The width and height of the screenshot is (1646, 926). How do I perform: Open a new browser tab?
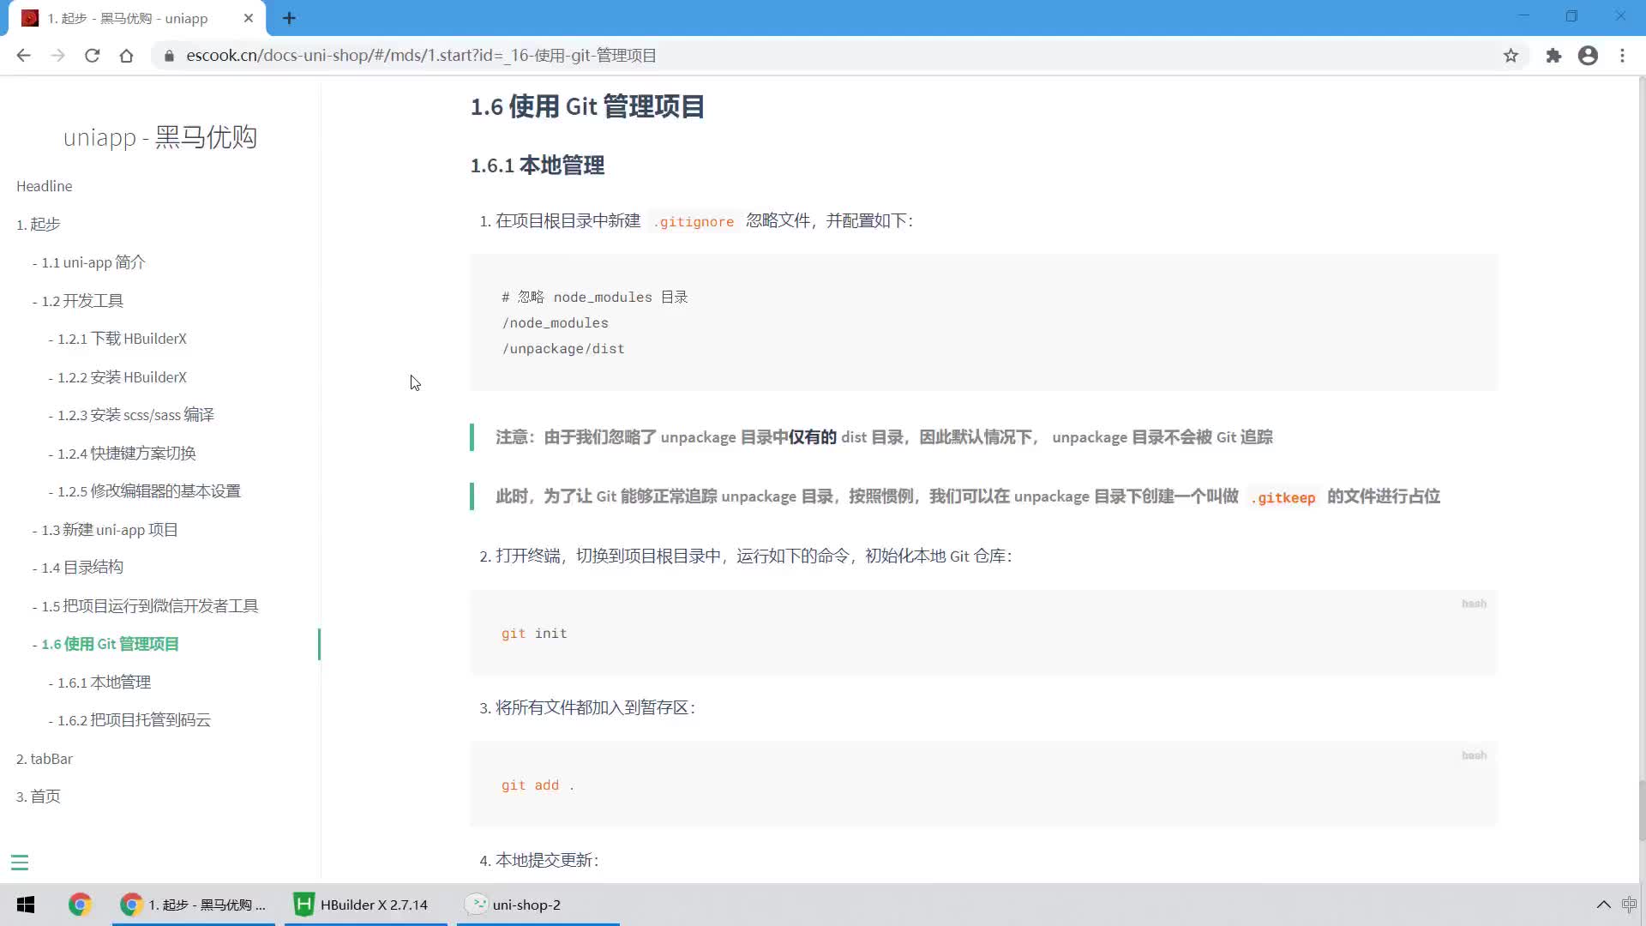[289, 18]
